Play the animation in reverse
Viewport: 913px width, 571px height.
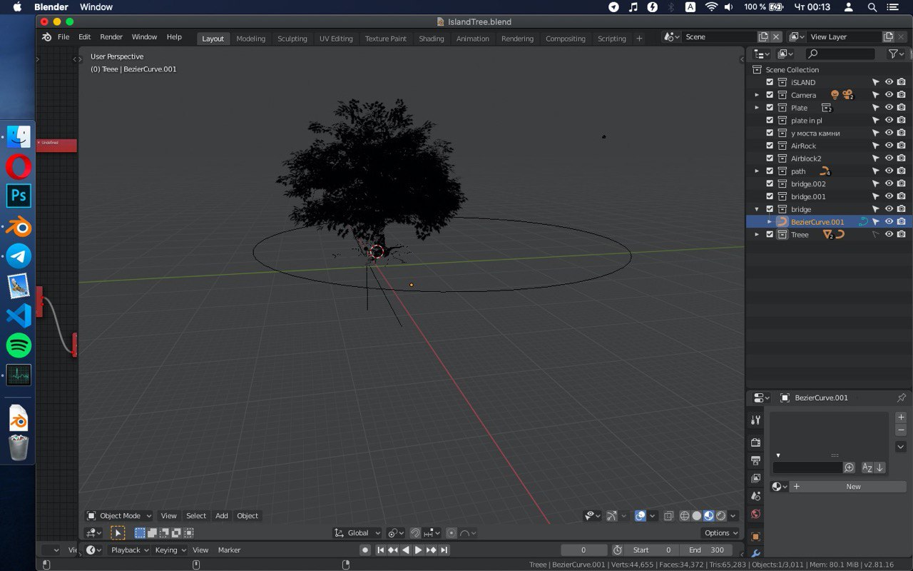406,550
